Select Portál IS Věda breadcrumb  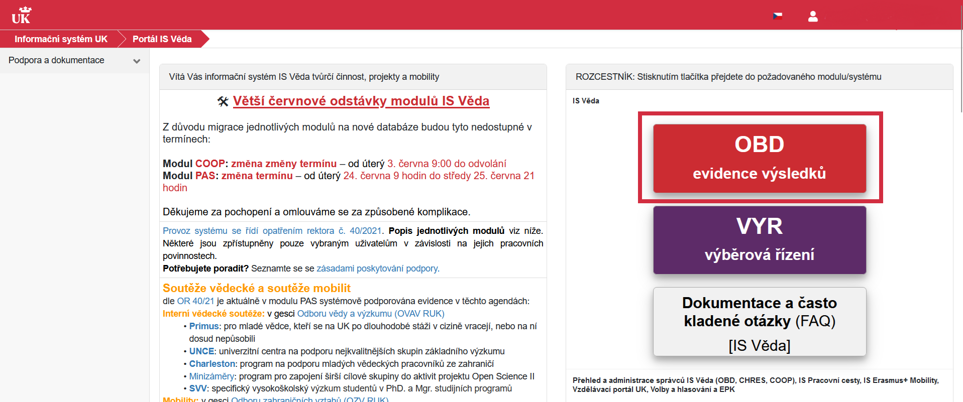pyautogui.click(x=162, y=39)
